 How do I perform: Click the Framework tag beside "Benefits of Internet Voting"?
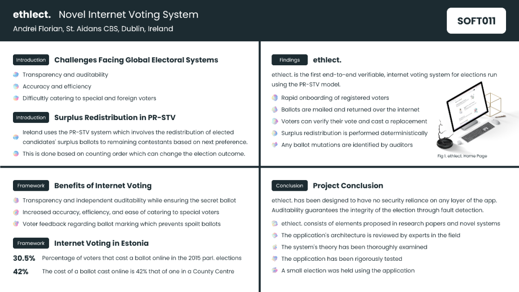(31, 186)
